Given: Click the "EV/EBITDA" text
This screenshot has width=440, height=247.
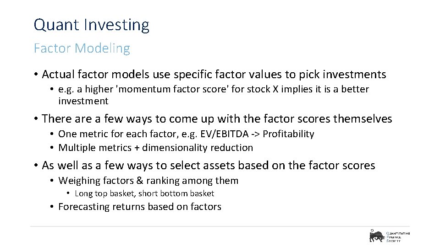Looking at the screenshot, I should point(226,134).
